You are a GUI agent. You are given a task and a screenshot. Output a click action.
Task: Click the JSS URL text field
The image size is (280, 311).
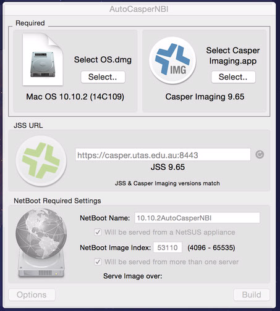(x=163, y=155)
